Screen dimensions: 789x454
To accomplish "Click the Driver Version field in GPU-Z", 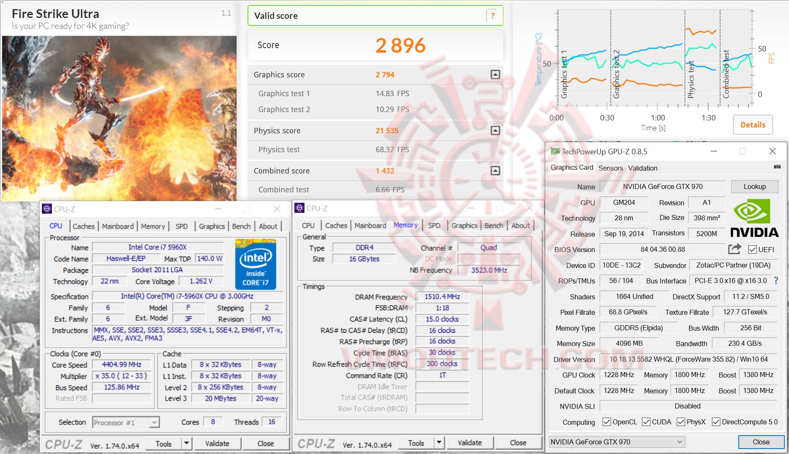I will click(688, 359).
